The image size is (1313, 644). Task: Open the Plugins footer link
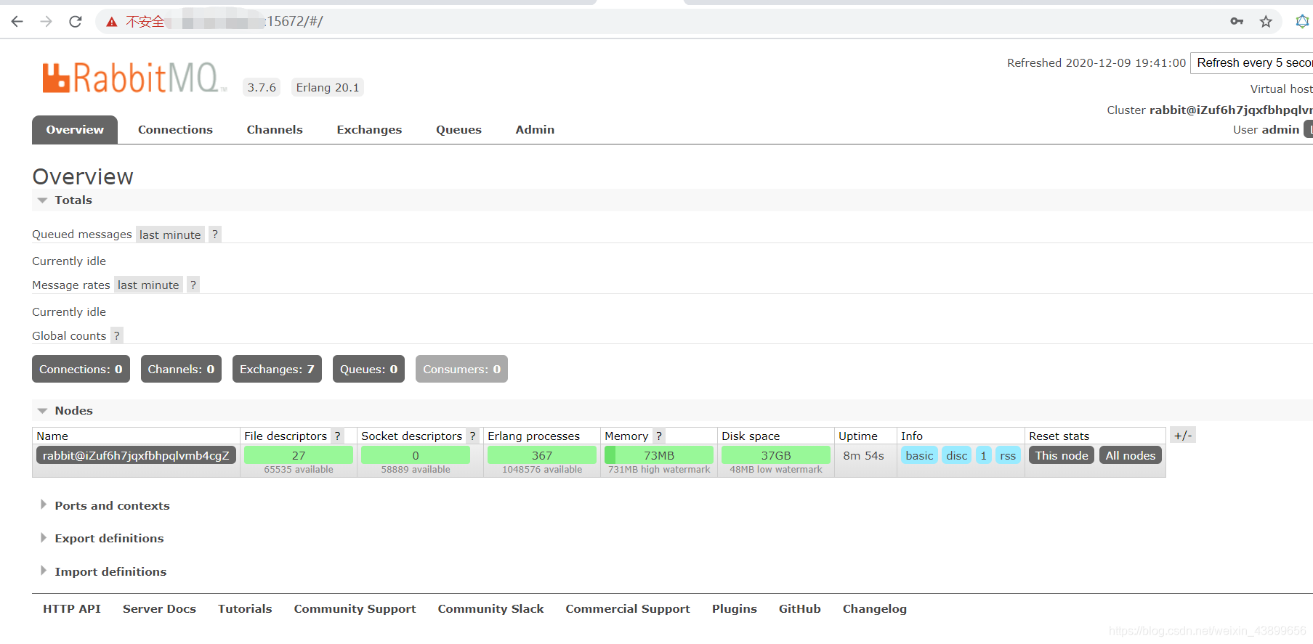735,608
